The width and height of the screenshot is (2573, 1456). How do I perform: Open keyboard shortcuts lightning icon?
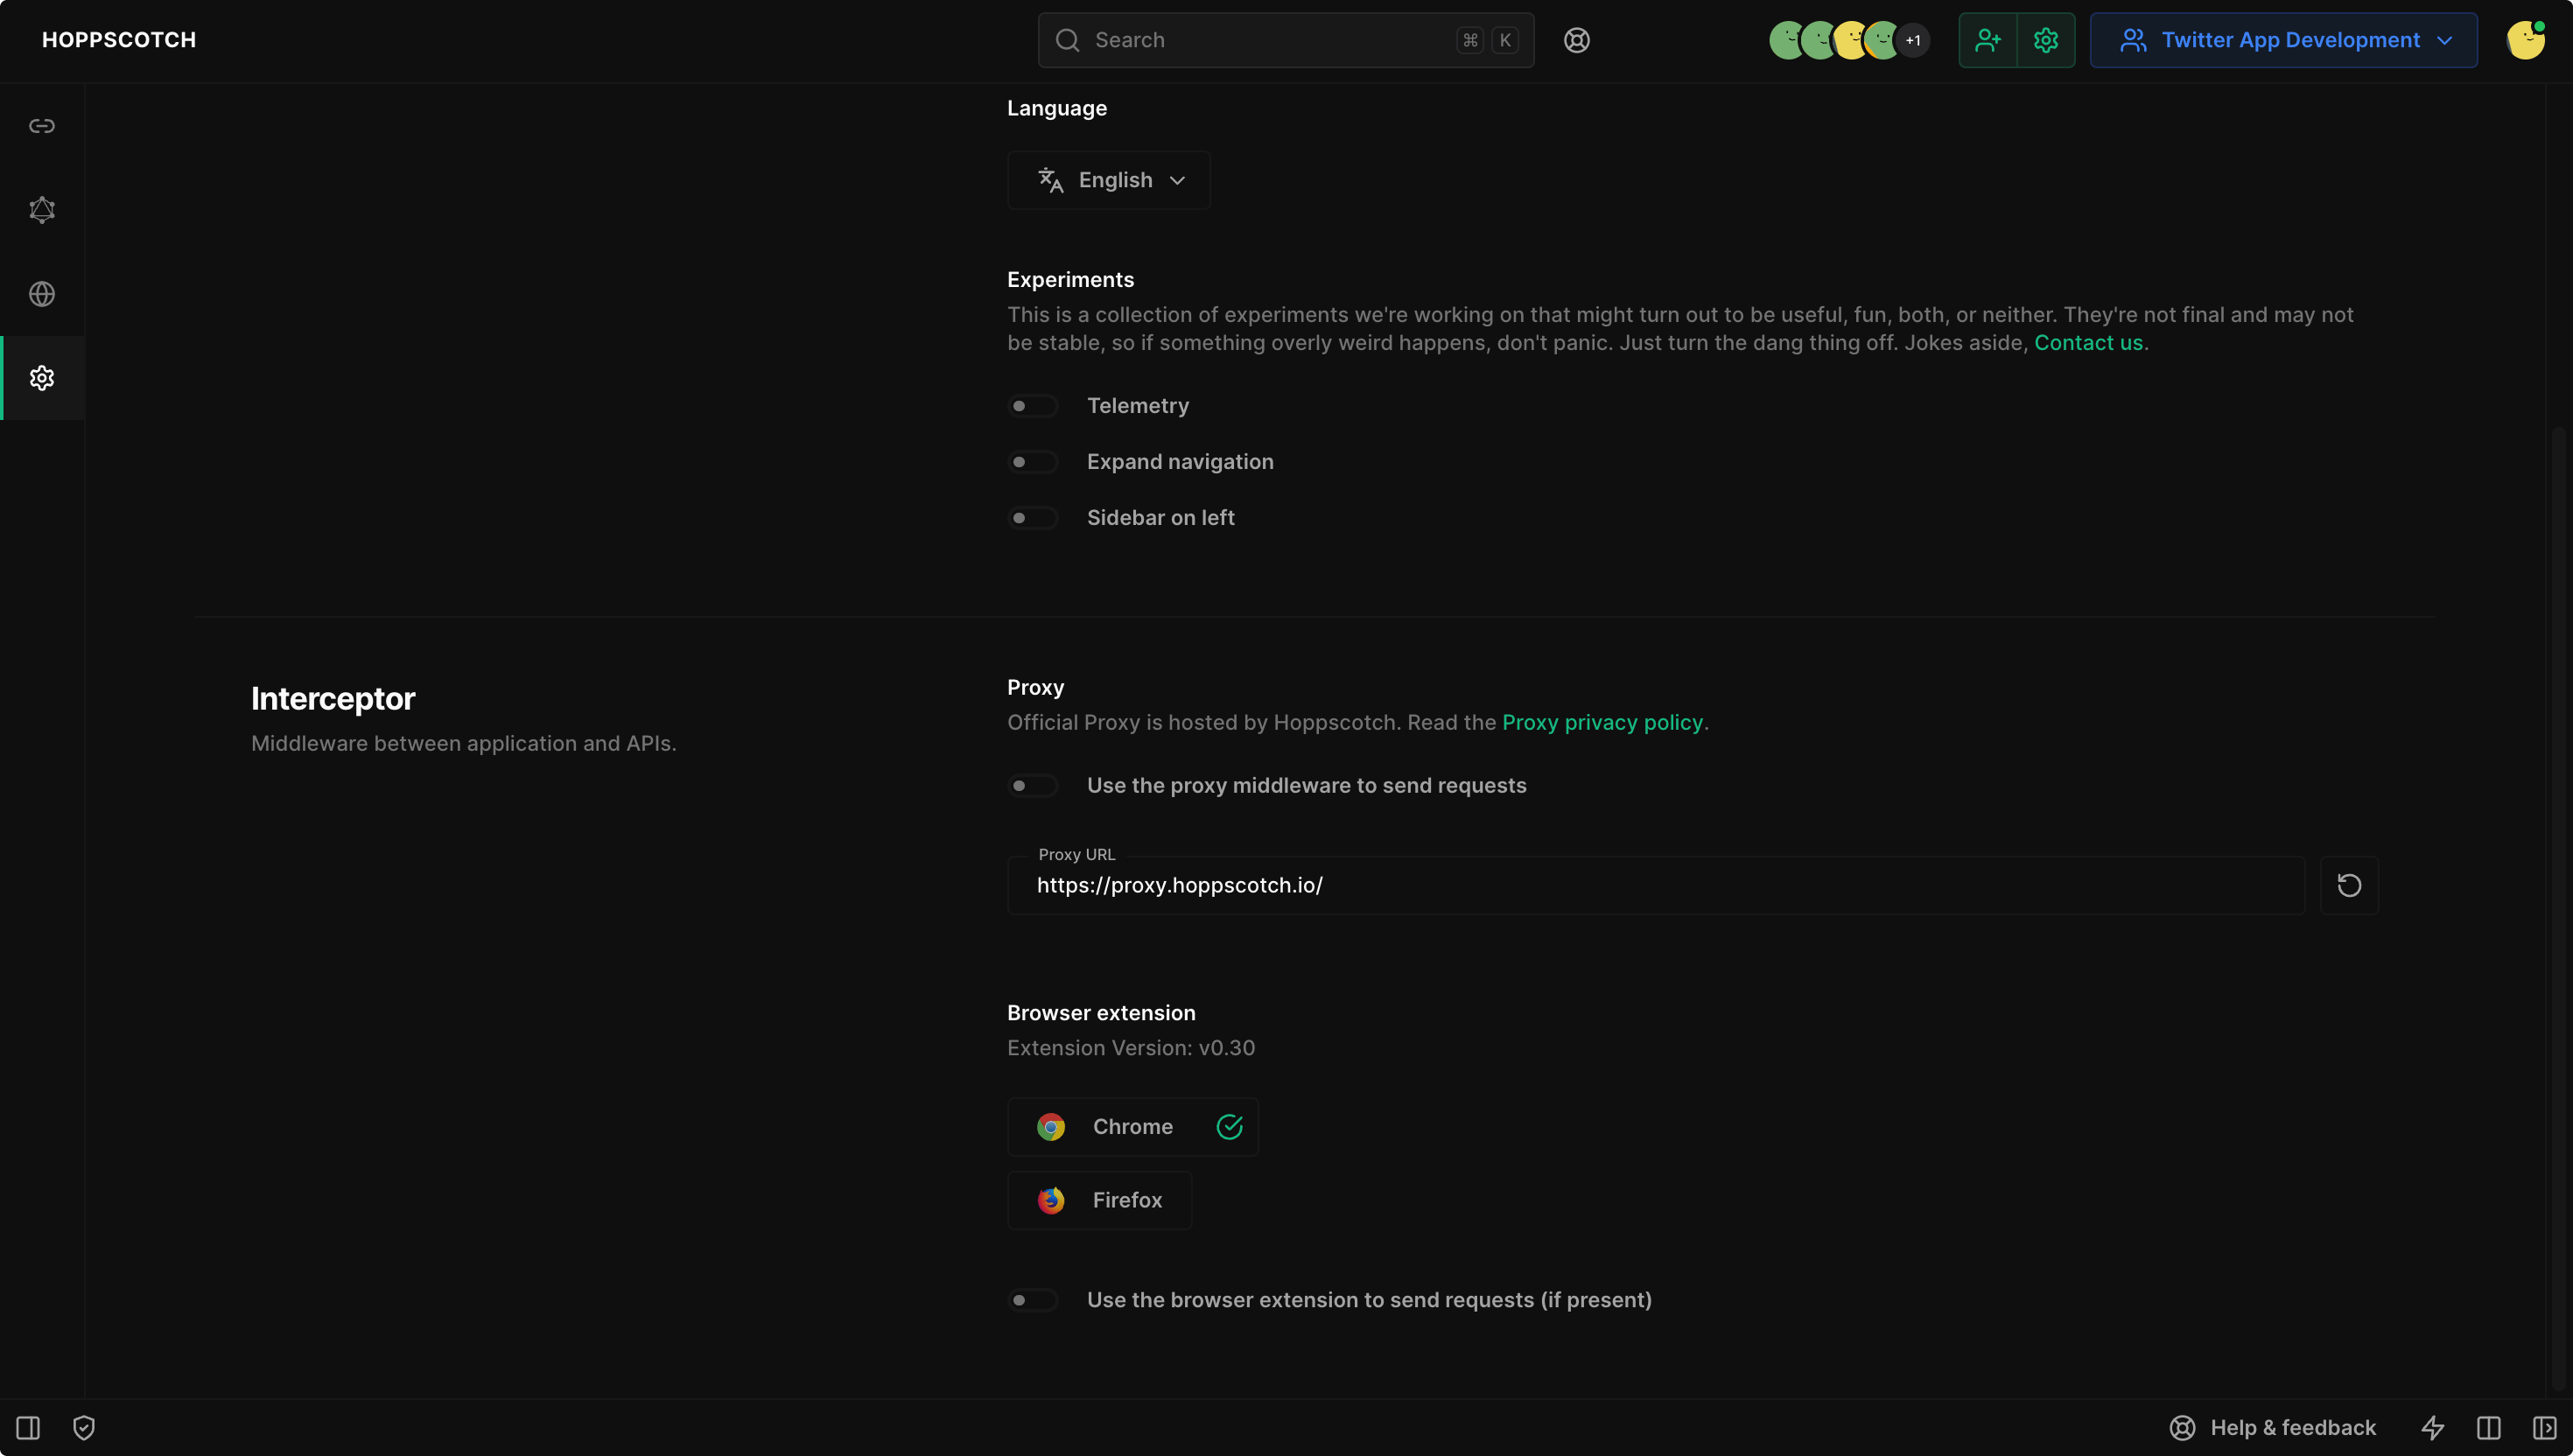click(x=2433, y=1427)
